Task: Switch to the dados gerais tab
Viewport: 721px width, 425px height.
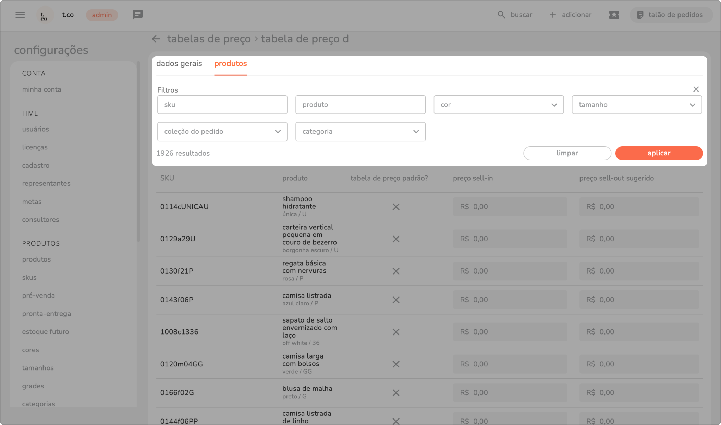Action: point(179,64)
